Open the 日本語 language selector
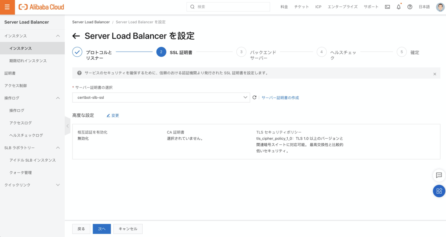This screenshot has height=237, width=446. point(424,7)
